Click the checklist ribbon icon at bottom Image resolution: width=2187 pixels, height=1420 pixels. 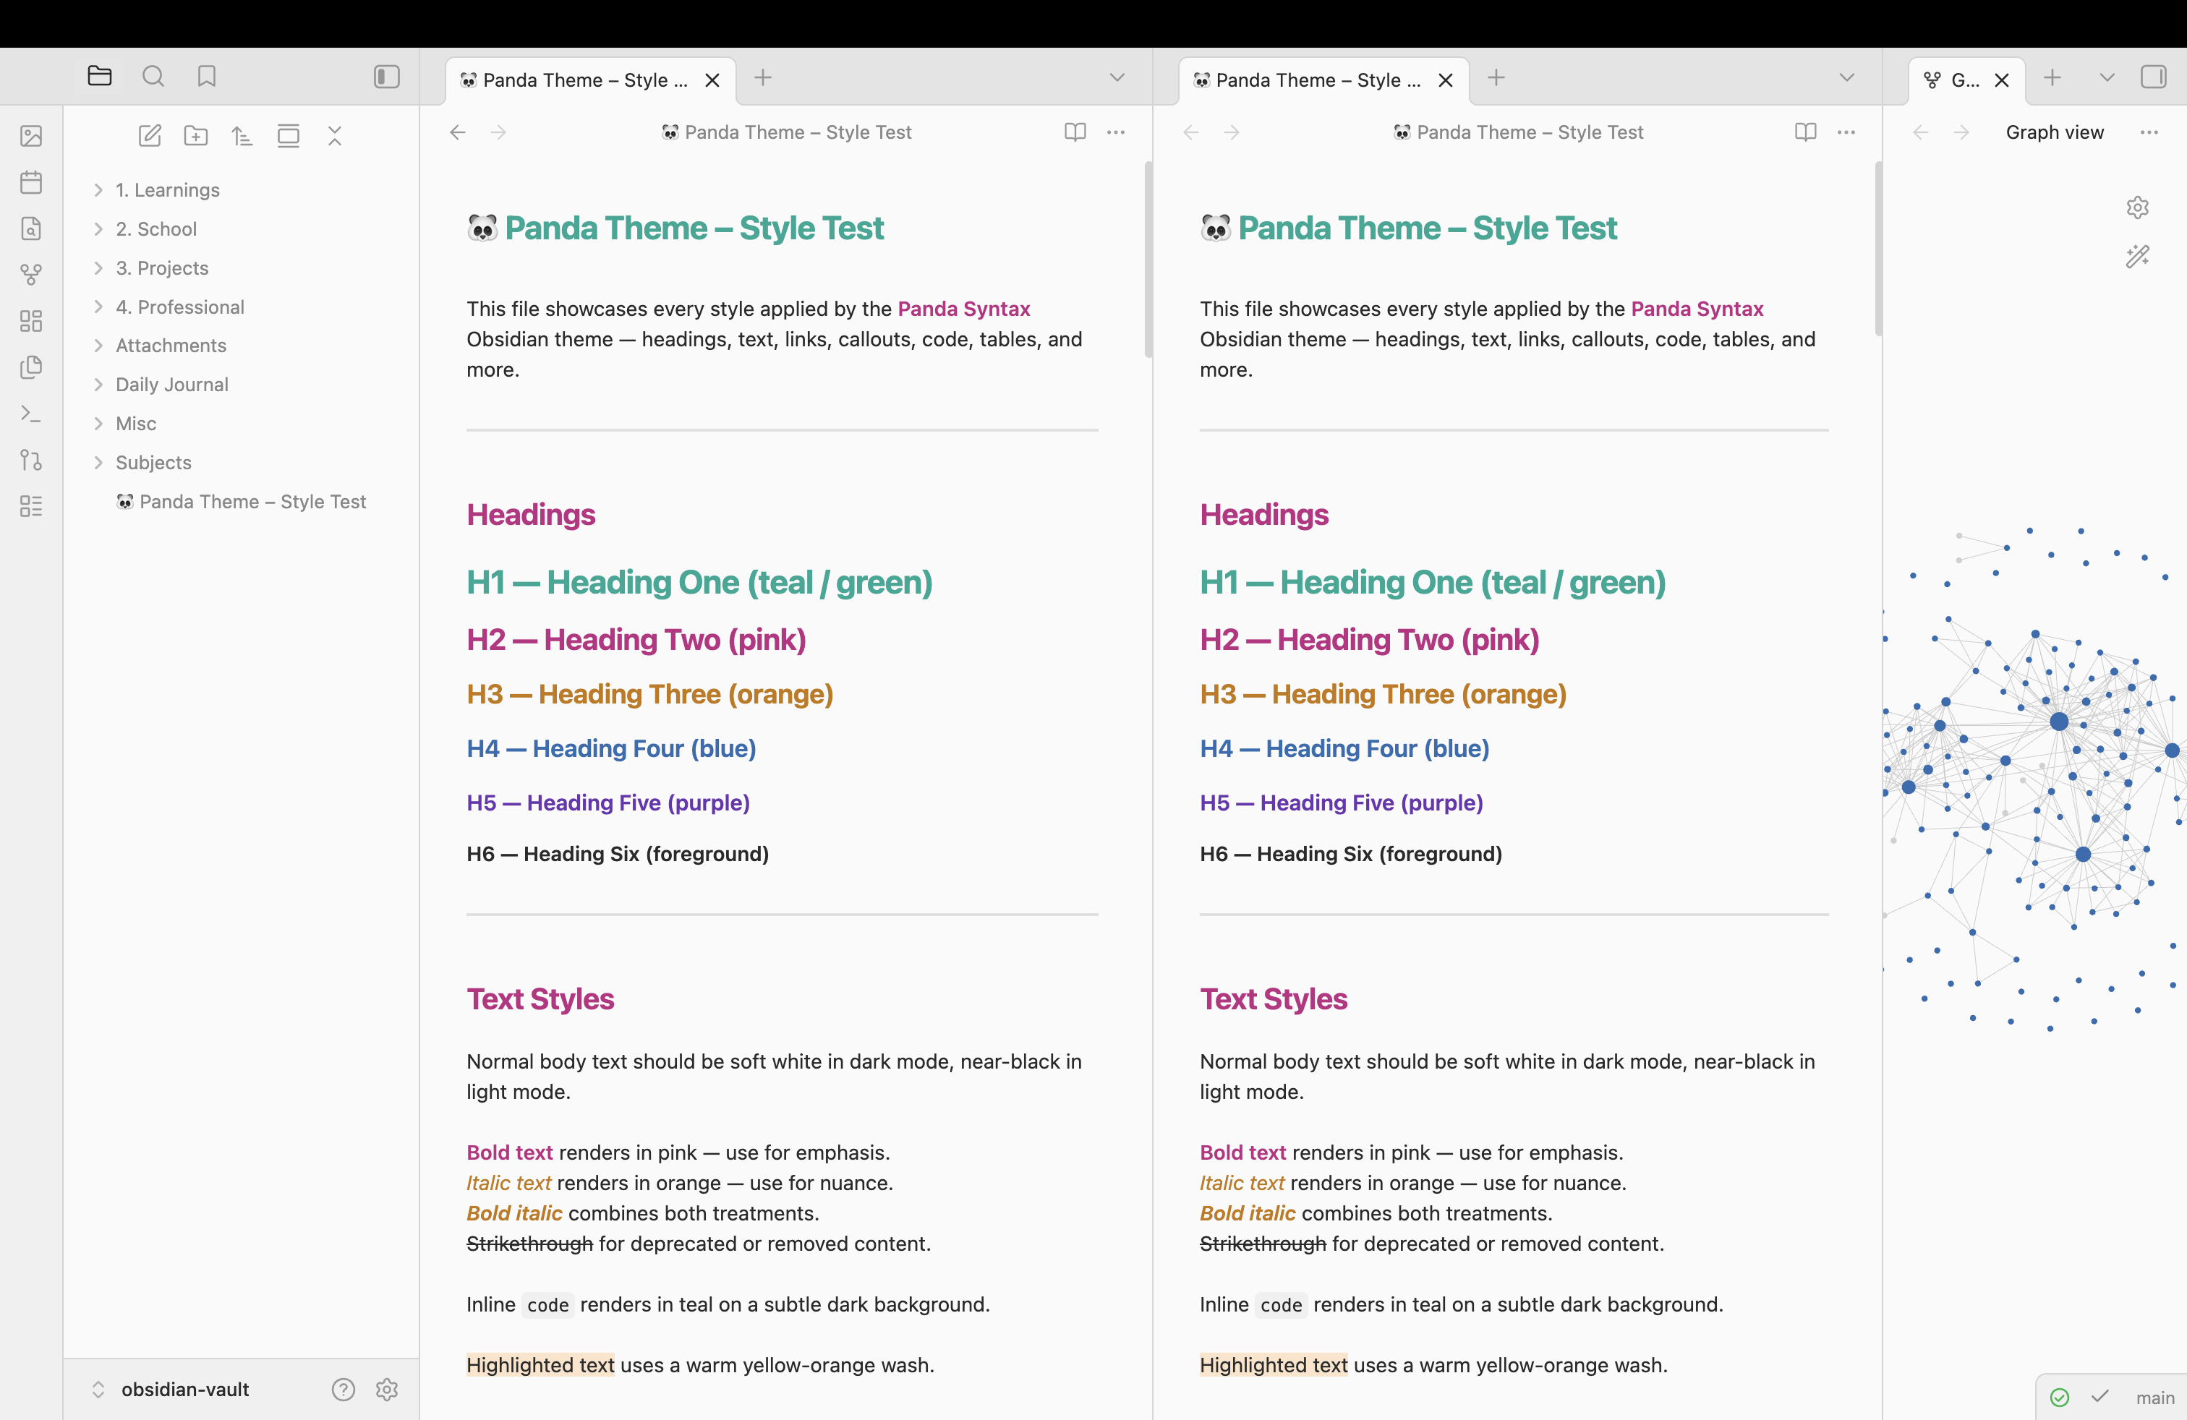click(x=31, y=506)
